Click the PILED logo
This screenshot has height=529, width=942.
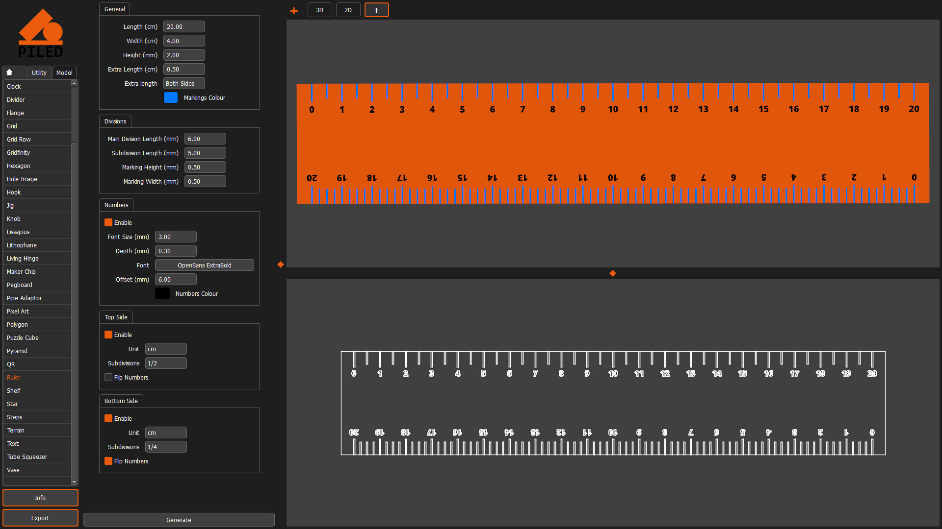(x=41, y=33)
